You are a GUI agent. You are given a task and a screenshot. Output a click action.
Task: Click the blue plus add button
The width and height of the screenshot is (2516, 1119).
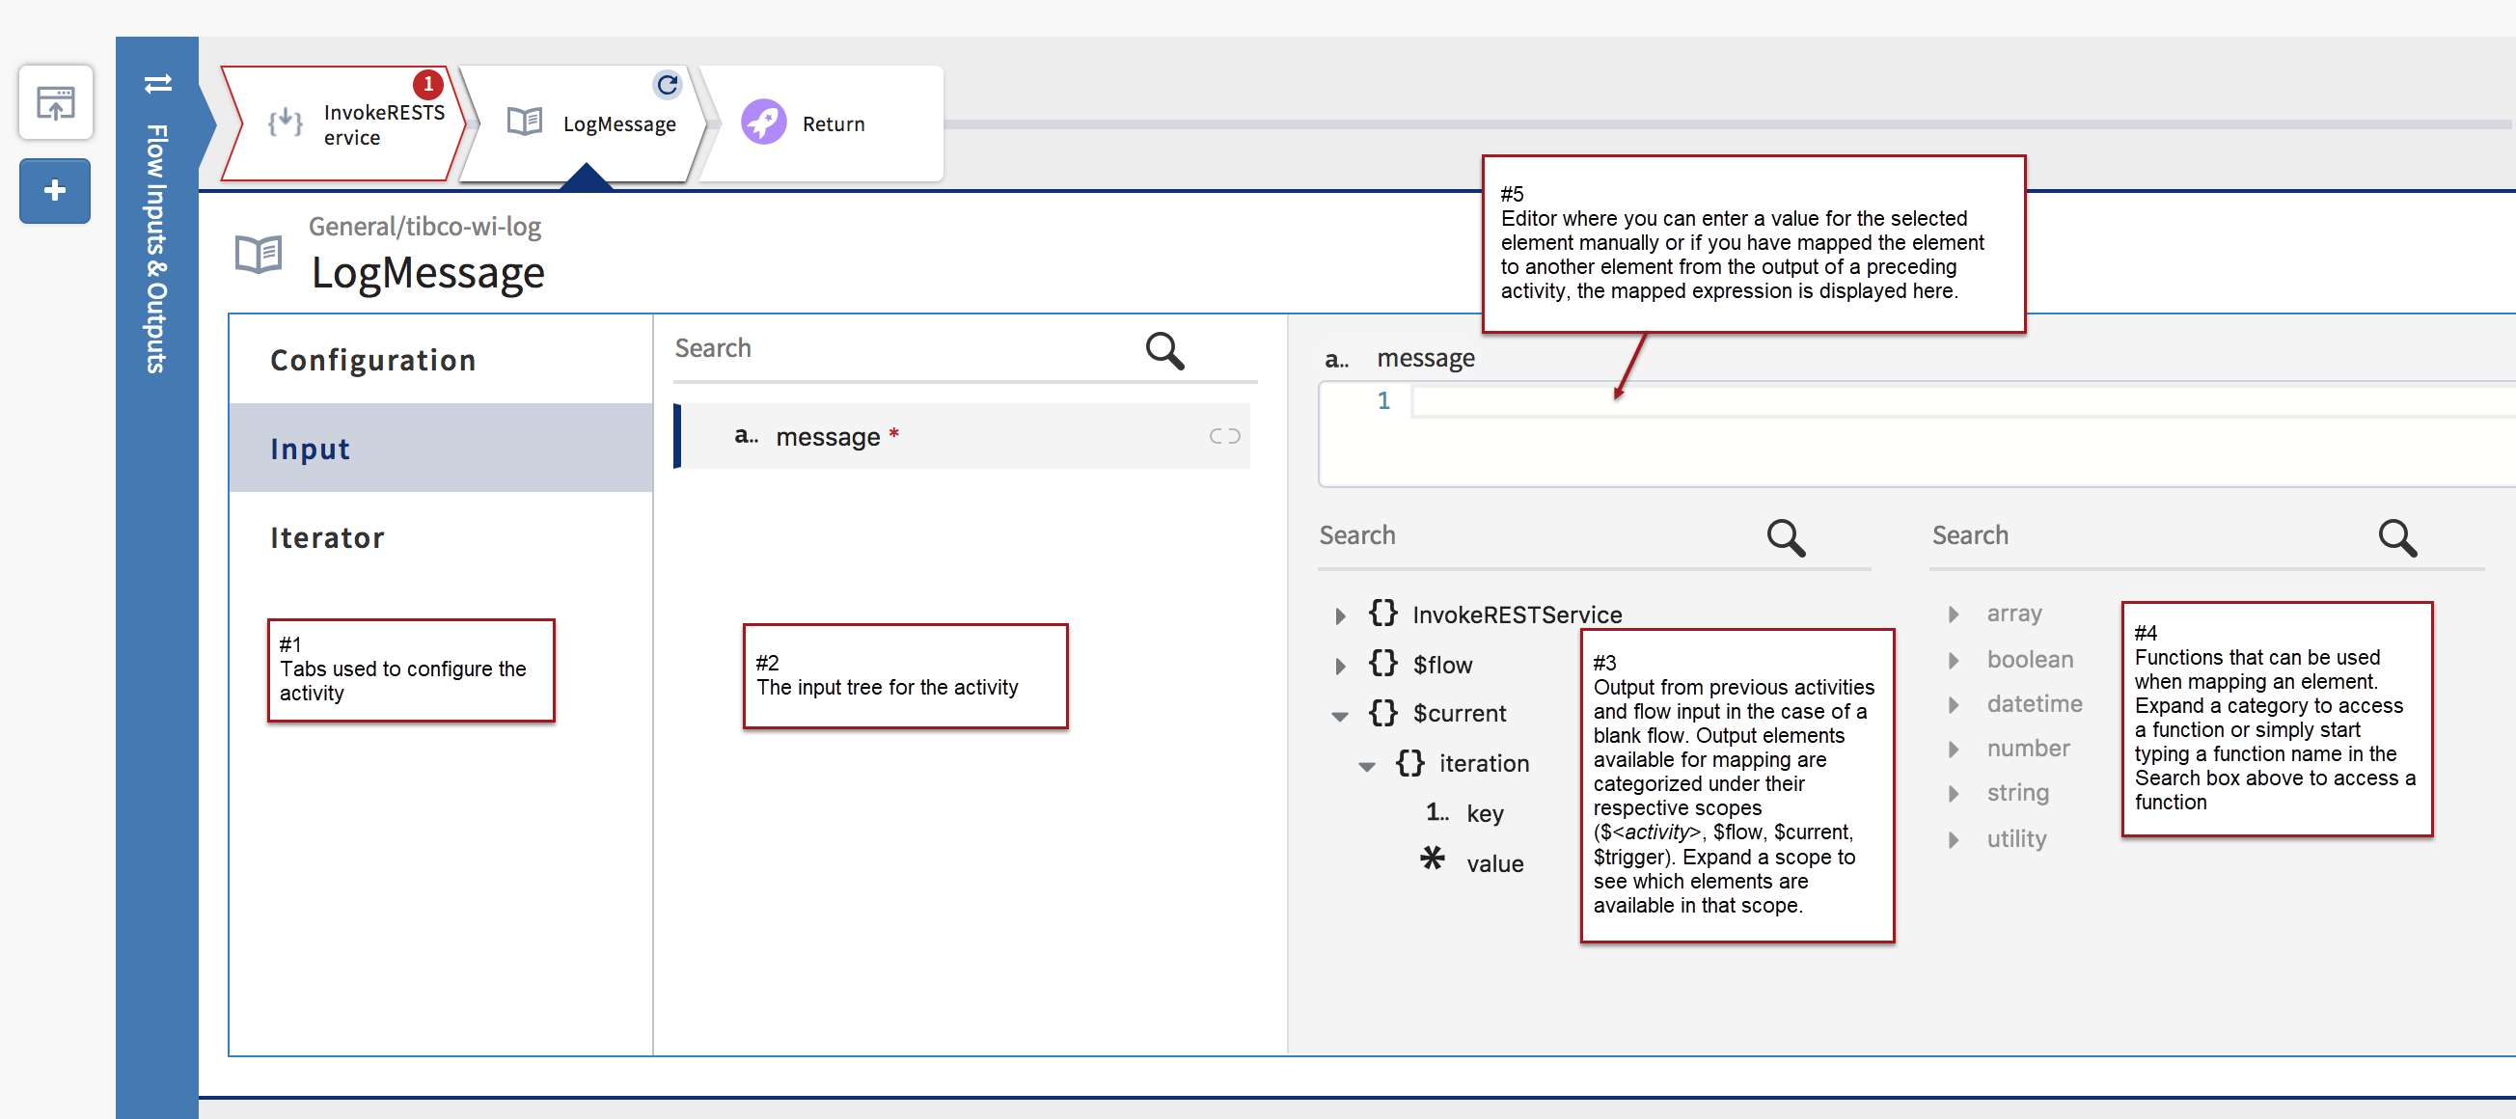click(56, 190)
